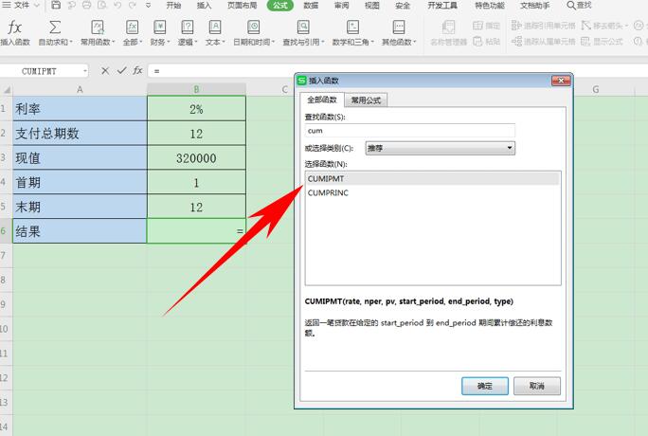The image size is (648, 436).
Task: Open the 或选择类别 category combo box
Action: (x=441, y=148)
